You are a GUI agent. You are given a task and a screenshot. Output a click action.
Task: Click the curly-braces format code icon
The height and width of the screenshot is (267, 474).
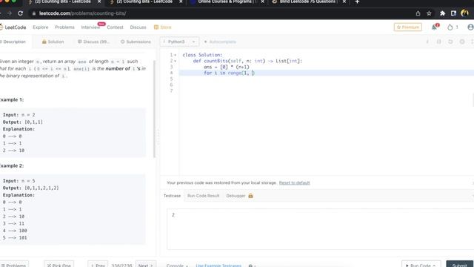[439, 42]
